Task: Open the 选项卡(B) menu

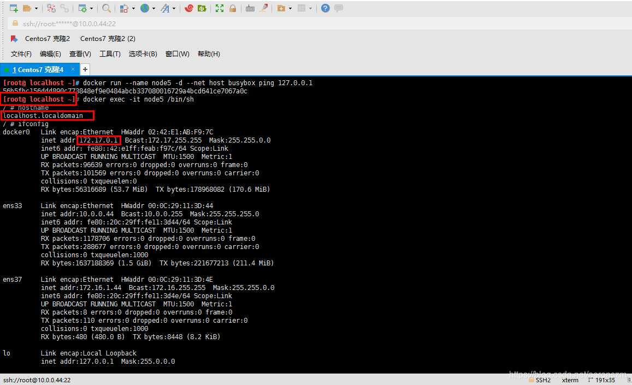Action: [x=143, y=54]
